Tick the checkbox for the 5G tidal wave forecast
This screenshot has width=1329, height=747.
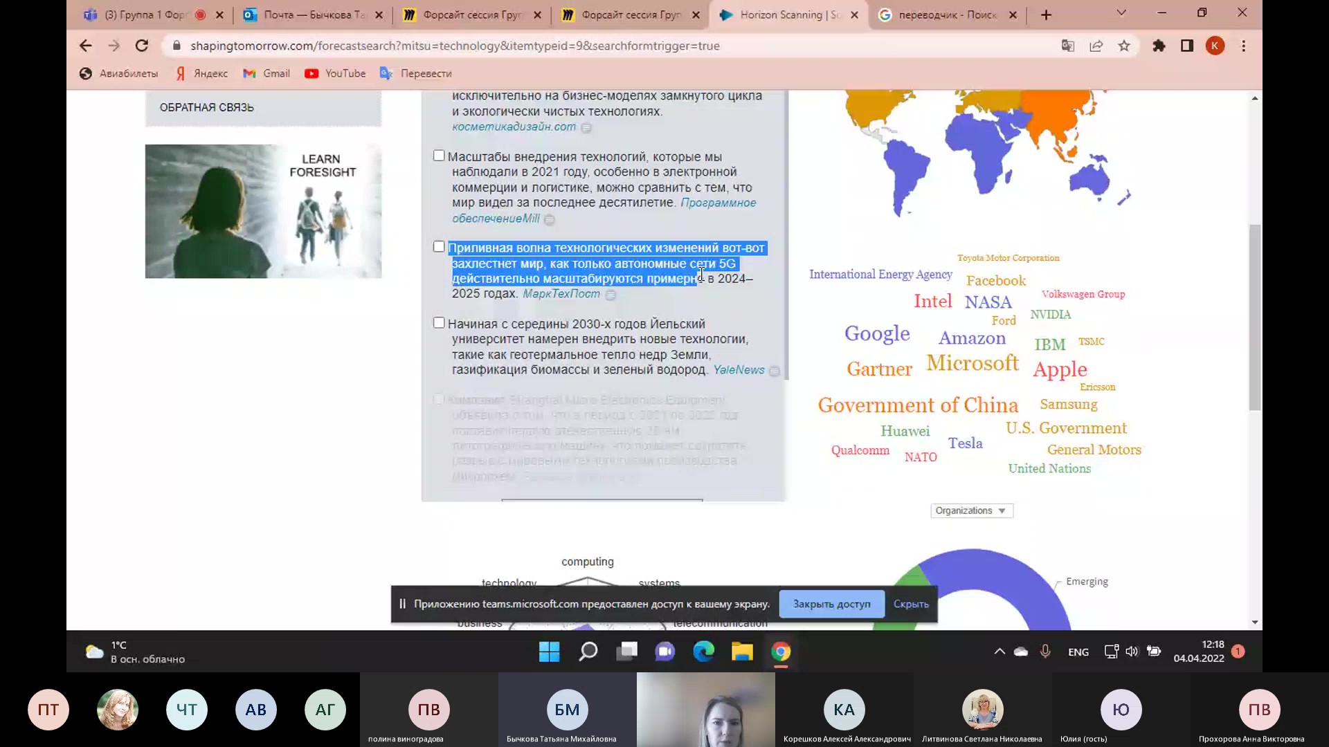439,247
